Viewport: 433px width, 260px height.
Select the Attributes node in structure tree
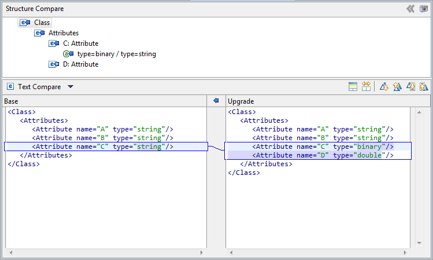[x=63, y=33]
